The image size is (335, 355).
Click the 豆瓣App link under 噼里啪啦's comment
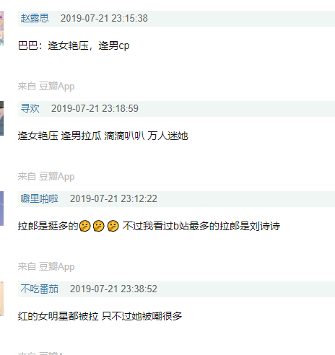(x=57, y=267)
